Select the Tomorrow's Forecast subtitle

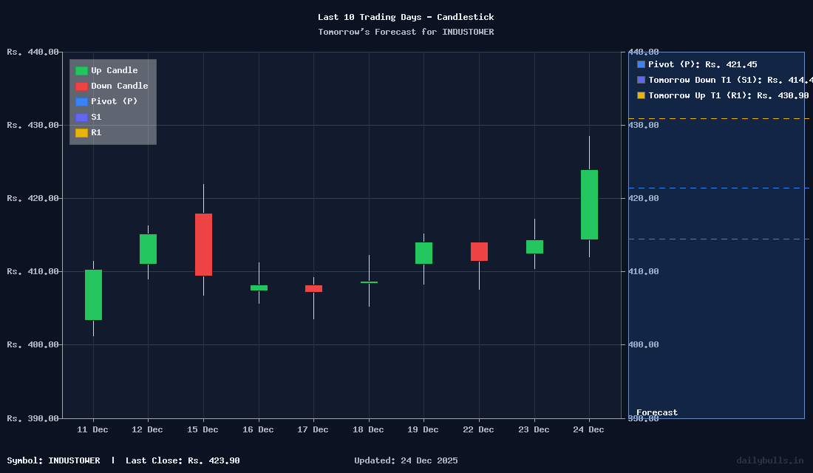[406, 32]
